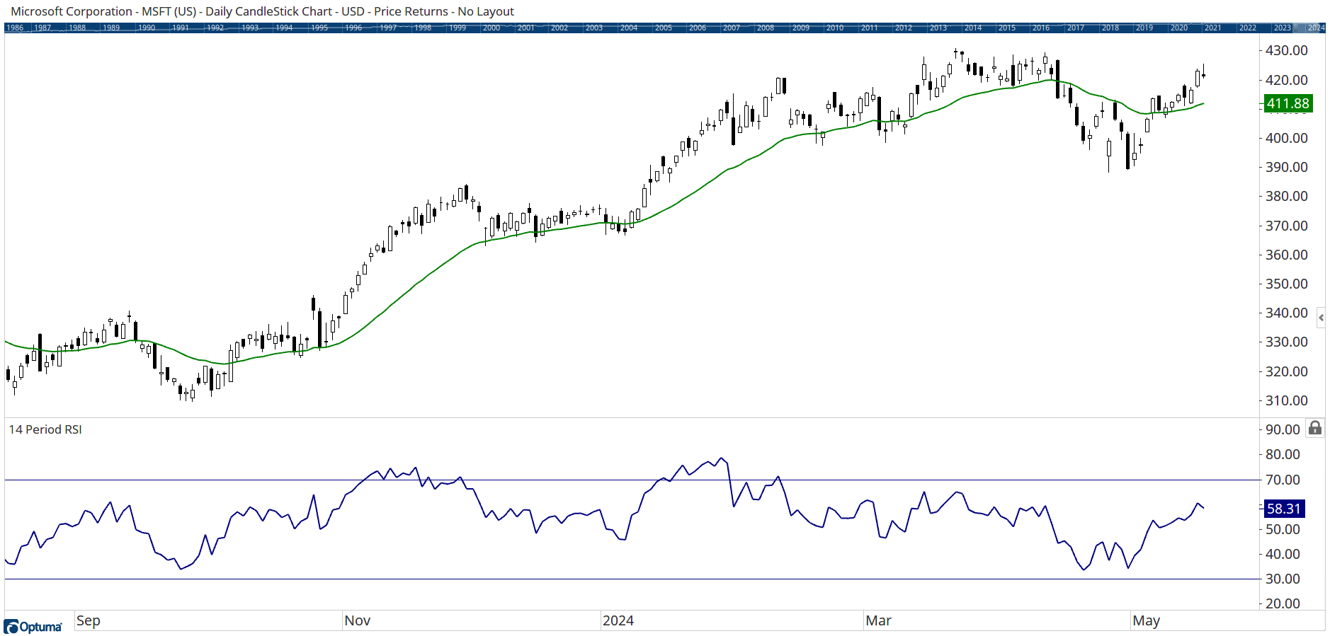Click the 90.00 RSI axis label
The image size is (1330, 636).
(1283, 429)
